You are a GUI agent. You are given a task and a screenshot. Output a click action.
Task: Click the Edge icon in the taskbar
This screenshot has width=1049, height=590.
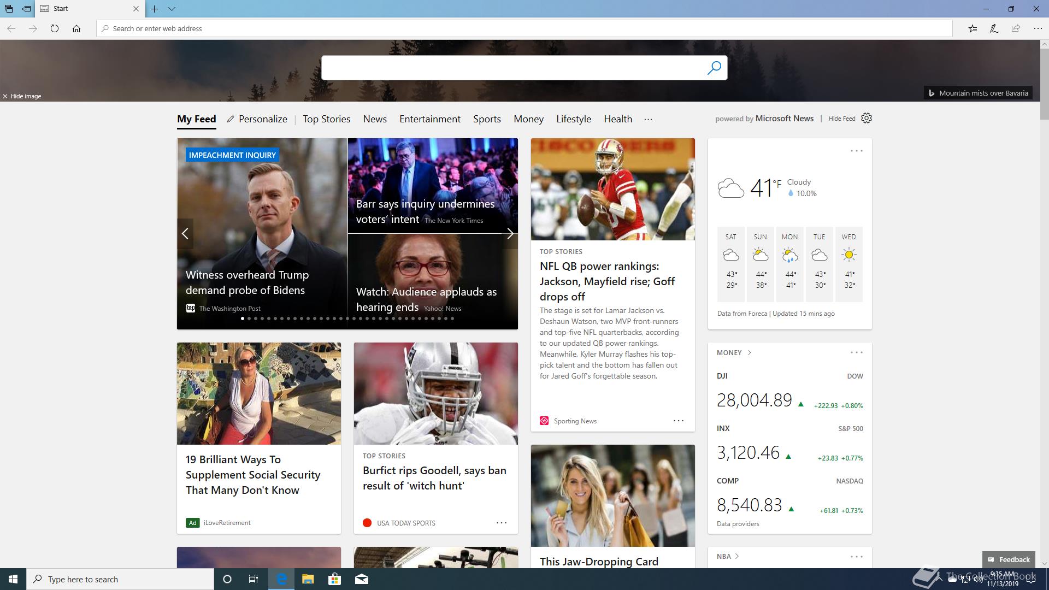click(x=281, y=579)
